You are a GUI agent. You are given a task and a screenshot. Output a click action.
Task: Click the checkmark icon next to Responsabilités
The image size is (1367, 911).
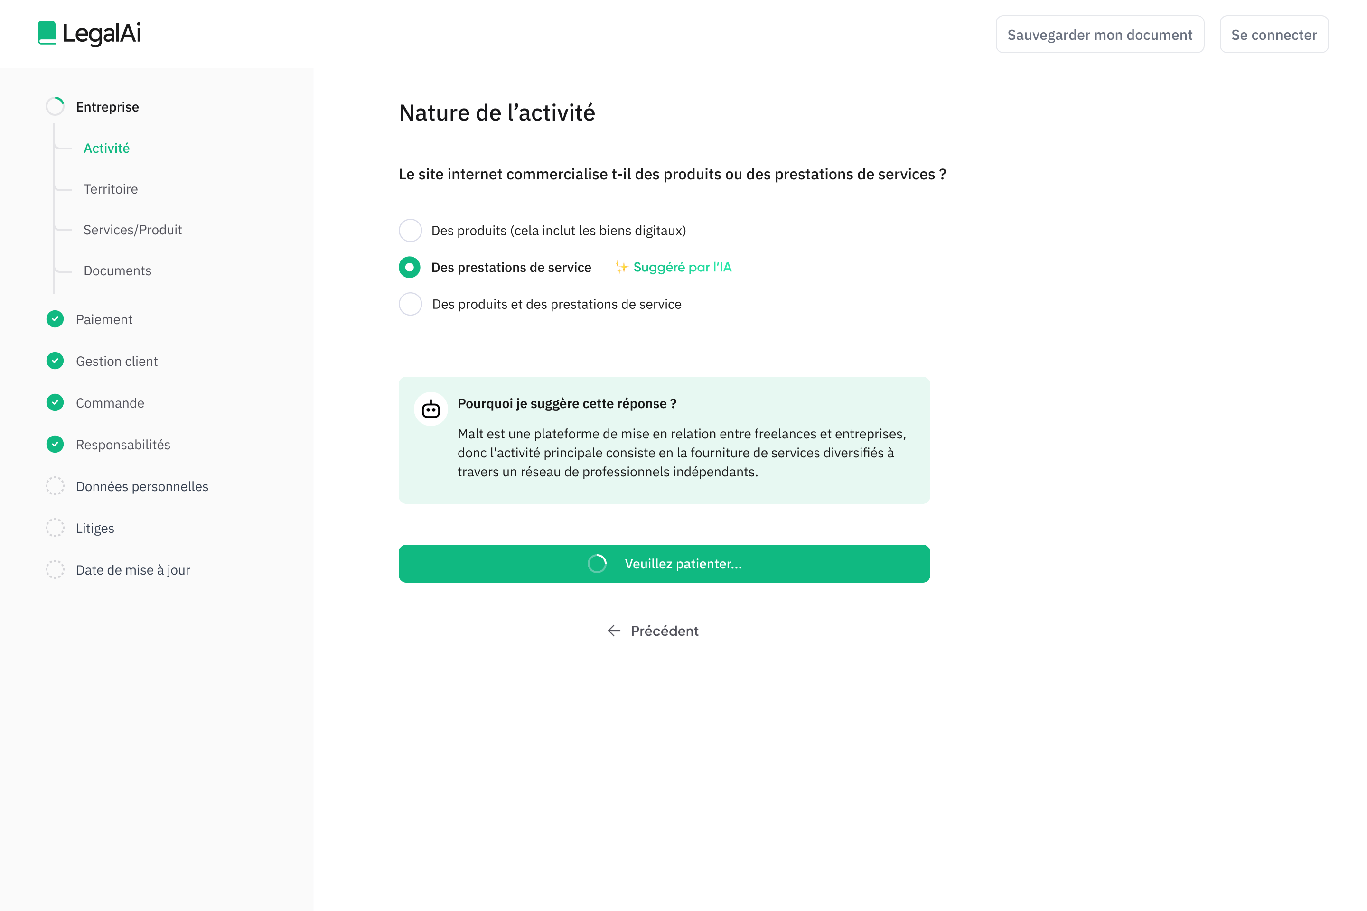click(55, 445)
